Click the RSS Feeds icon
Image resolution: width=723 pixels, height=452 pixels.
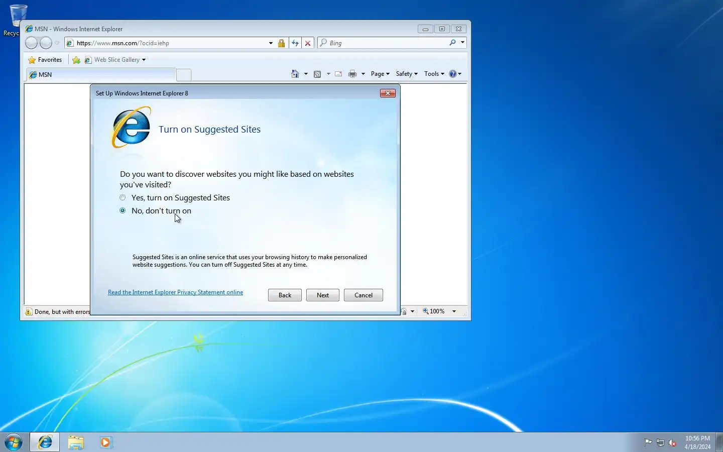tap(317, 74)
